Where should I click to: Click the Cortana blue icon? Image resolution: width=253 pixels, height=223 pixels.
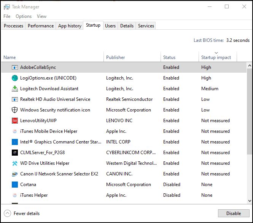point(15,185)
